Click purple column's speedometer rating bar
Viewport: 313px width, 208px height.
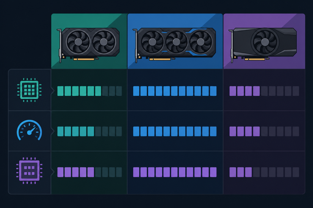(x=264, y=131)
